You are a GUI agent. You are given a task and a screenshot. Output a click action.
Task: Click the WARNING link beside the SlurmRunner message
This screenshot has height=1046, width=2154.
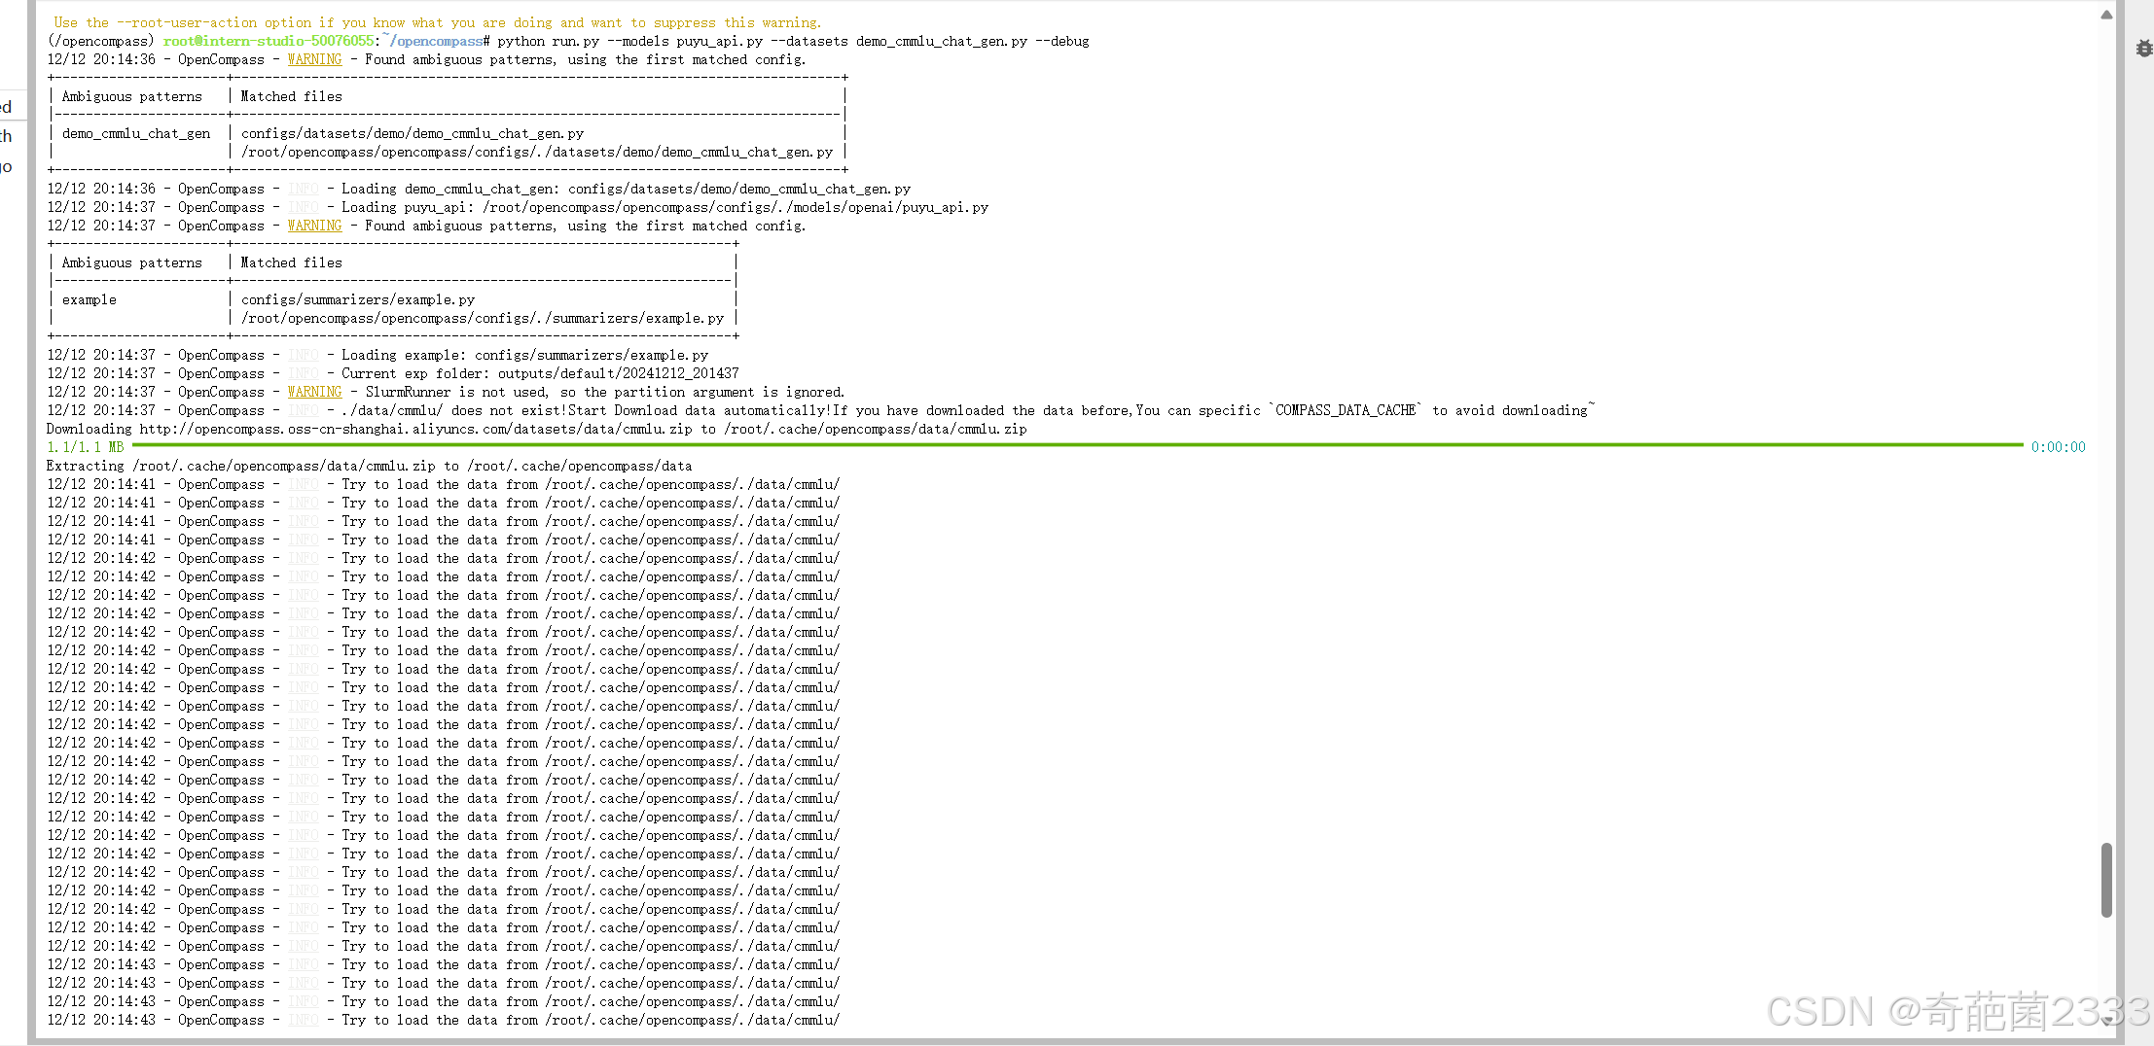tap(314, 392)
